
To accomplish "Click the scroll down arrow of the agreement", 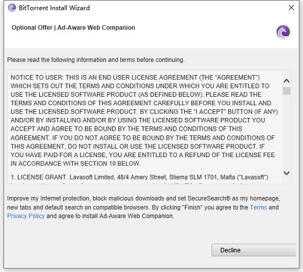I will click(x=287, y=173).
